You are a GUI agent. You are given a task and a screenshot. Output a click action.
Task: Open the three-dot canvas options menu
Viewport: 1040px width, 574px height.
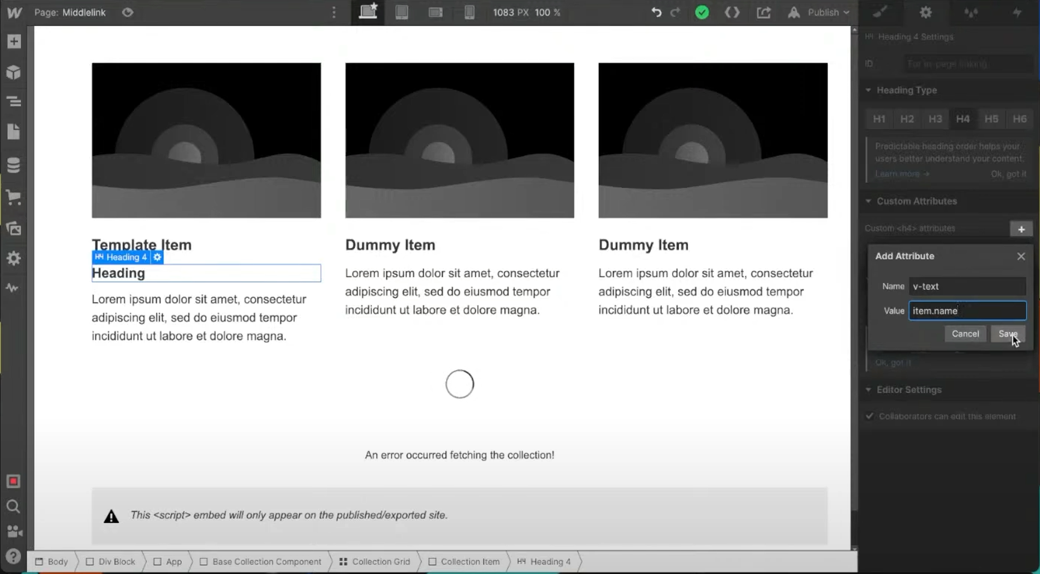pos(334,12)
